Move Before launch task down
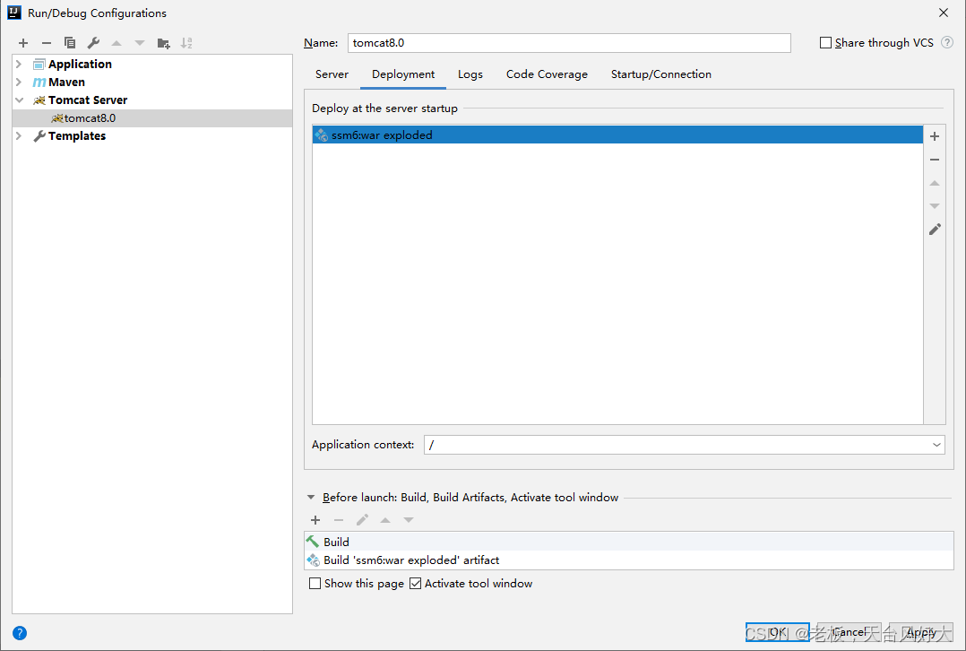Screen dimensions: 966x651 (409, 520)
